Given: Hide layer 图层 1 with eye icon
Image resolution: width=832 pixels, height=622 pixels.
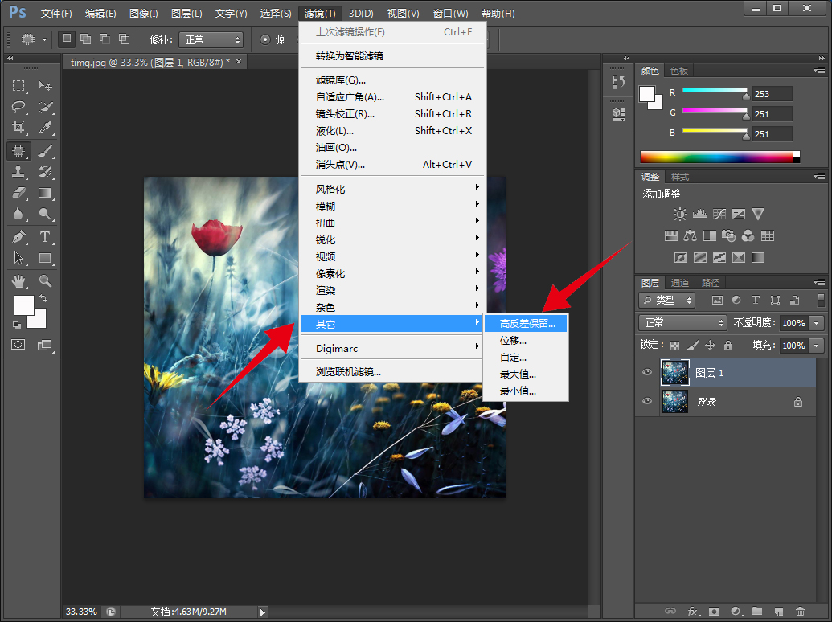Looking at the screenshot, I should tap(647, 372).
